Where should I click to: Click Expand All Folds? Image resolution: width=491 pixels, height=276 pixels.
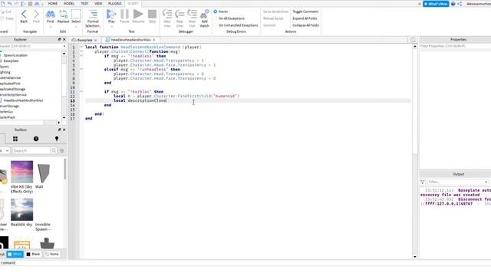(305, 18)
